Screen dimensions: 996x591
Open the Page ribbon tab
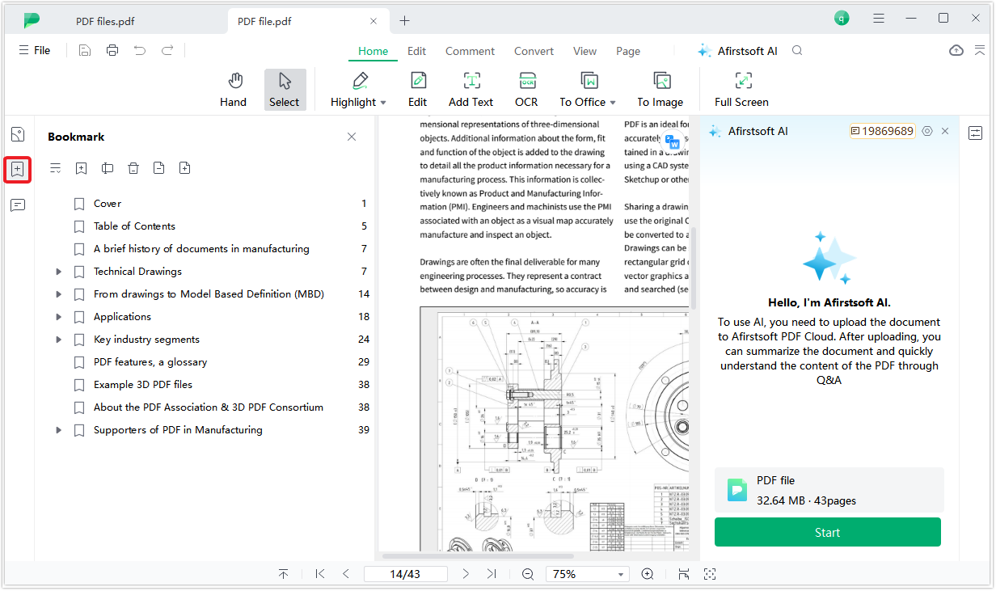(x=628, y=51)
